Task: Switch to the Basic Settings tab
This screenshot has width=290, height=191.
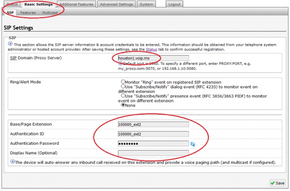Action: pos(38,4)
